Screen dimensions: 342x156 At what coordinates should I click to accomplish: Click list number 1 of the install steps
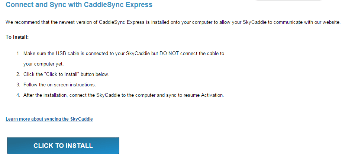tap(18, 53)
